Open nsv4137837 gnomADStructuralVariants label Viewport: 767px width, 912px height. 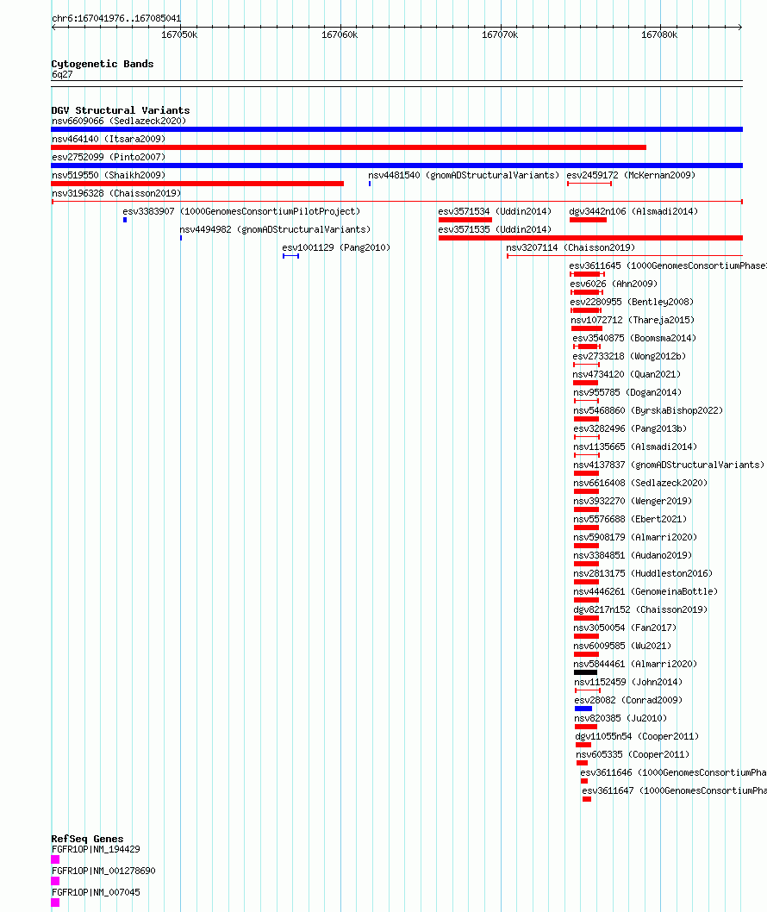[670, 464]
